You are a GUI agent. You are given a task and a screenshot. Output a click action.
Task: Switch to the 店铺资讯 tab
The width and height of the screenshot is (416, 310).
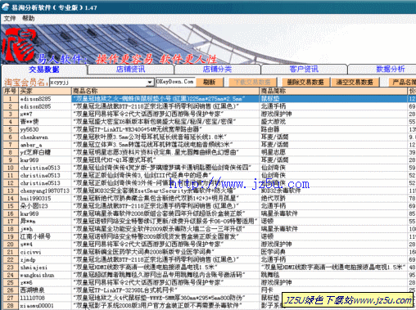pos(130,70)
